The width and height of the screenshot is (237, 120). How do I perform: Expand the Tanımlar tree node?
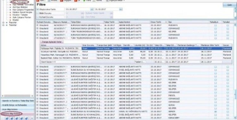tap(3, 25)
